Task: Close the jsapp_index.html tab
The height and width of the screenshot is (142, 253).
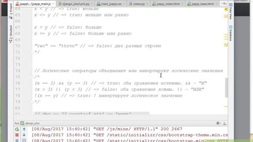Action: click(182, 4)
